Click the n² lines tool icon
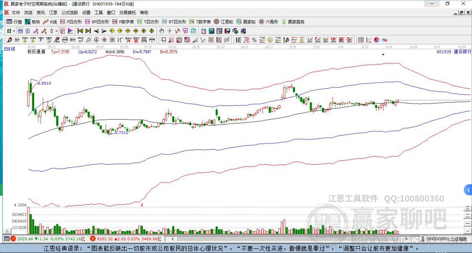The height and width of the screenshot is (253, 472). (80, 40)
